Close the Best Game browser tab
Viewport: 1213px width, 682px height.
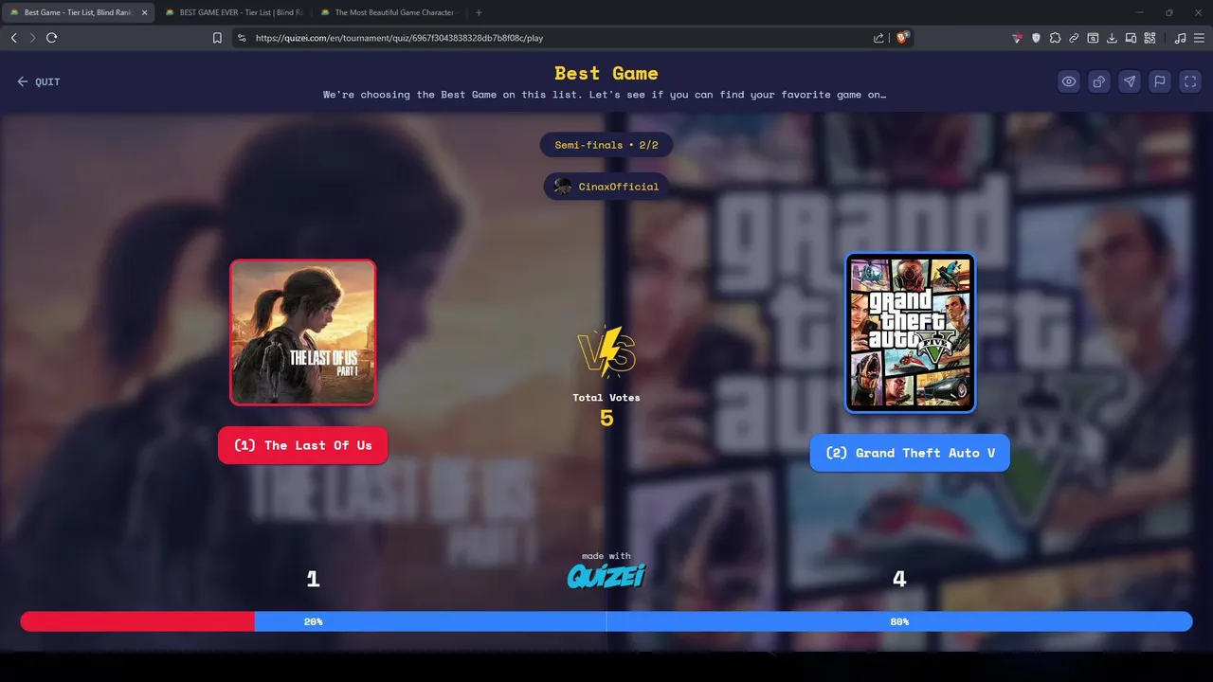(145, 12)
